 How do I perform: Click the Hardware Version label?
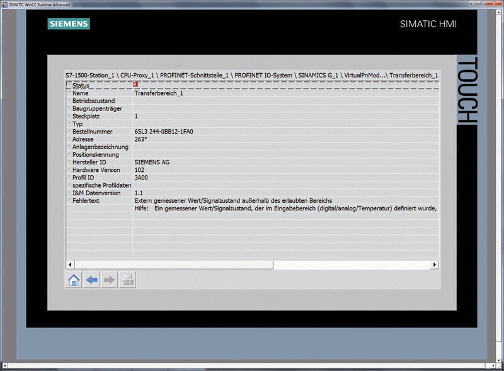click(96, 170)
